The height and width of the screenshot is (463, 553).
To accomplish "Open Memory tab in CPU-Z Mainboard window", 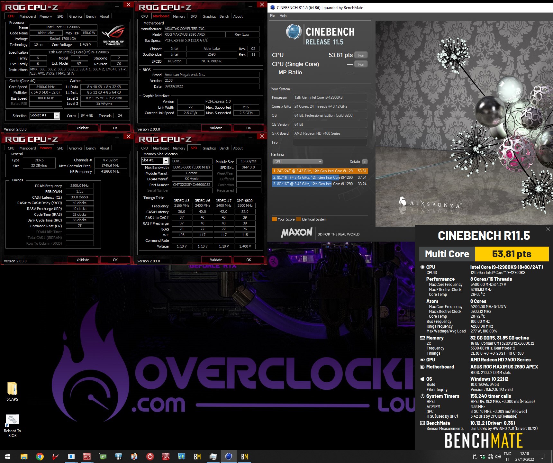I will (x=179, y=16).
